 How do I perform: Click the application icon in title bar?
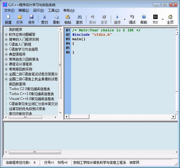5,5
